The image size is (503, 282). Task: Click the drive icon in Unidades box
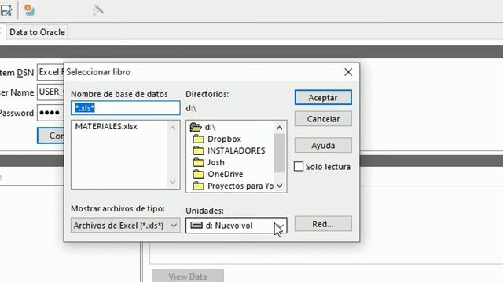point(196,226)
